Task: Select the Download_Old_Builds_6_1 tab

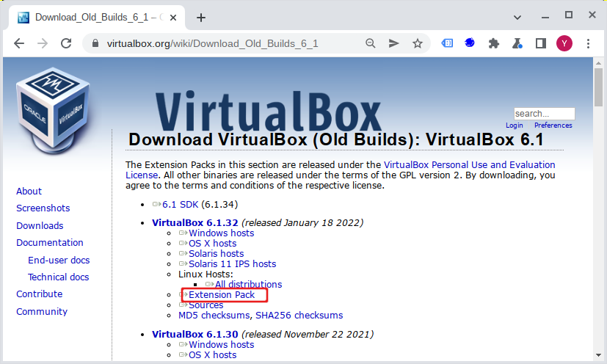Action: tap(97, 18)
